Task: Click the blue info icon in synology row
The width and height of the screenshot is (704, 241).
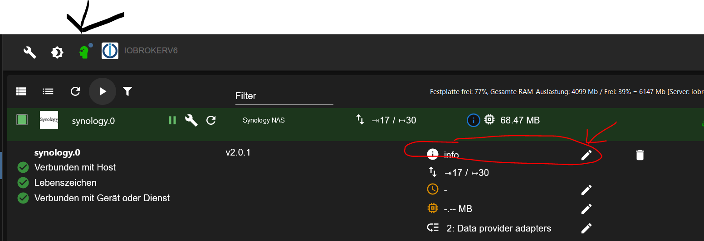Action: tap(473, 120)
